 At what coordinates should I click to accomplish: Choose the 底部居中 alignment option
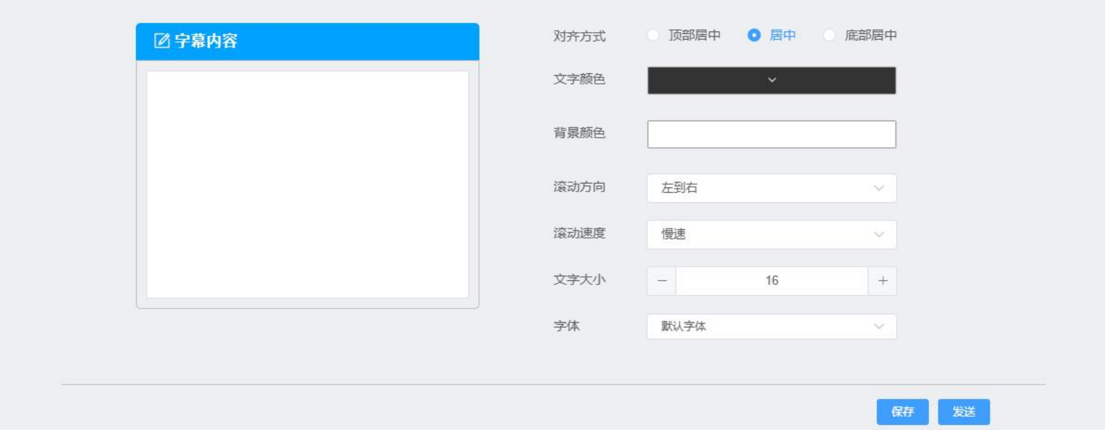pos(829,36)
